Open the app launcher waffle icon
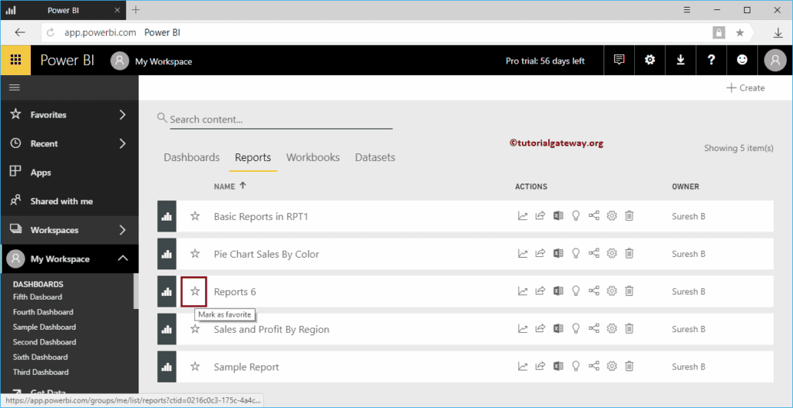The image size is (793, 408). click(15, 60)
